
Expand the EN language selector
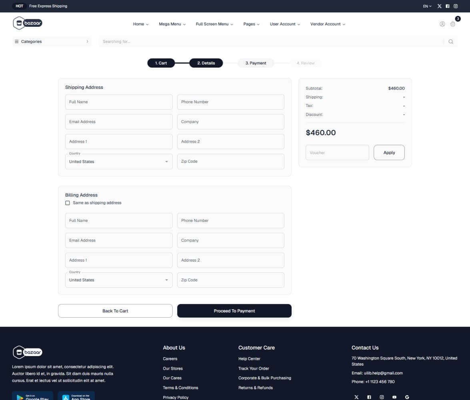[x=426, y=6]
